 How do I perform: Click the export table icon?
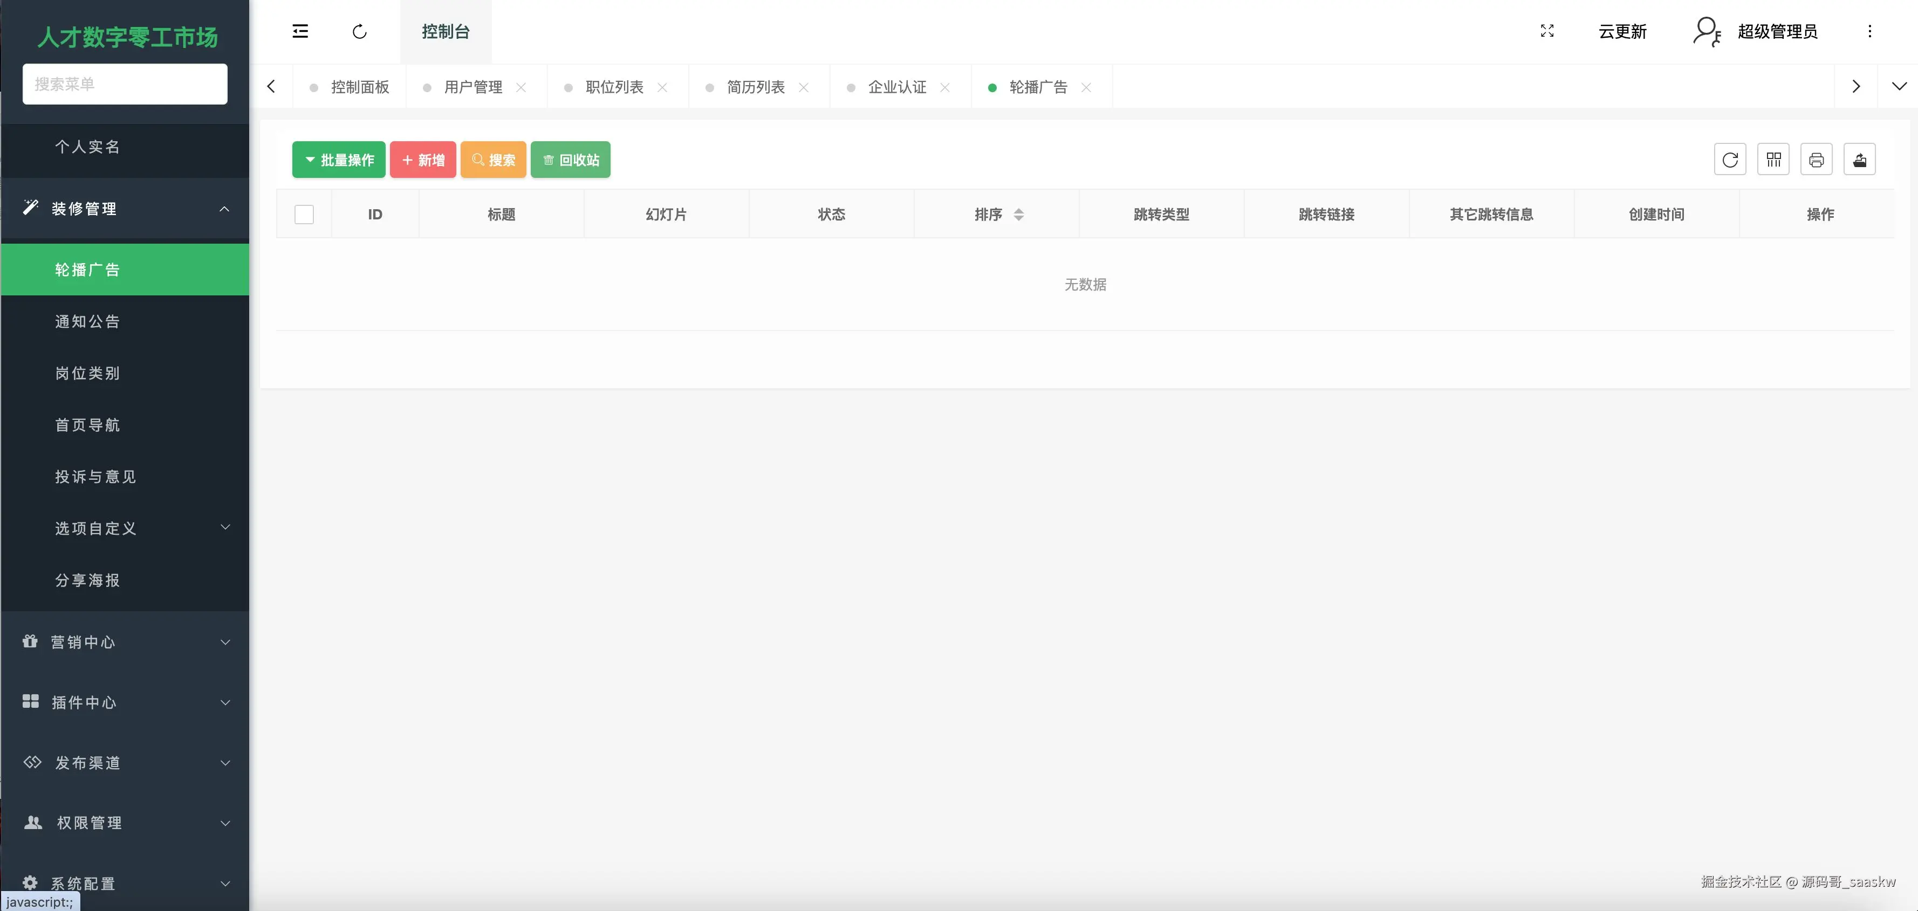[x=1859, y=159]
